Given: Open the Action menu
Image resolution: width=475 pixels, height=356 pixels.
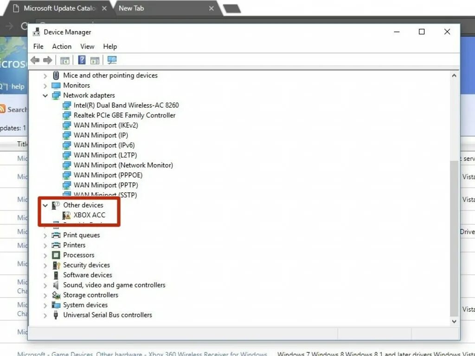Looking at the screenshot, I should coord(62,47).
